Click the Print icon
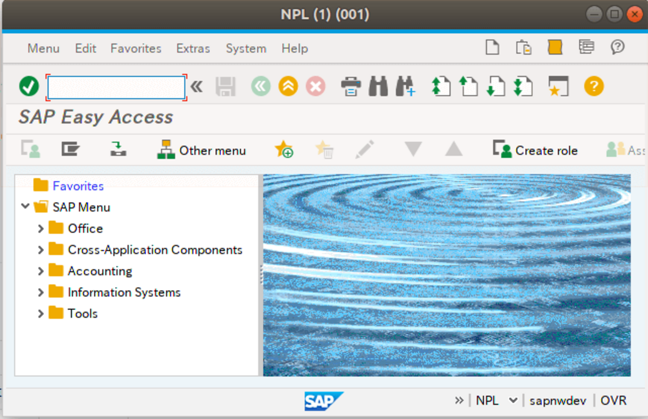Viewport: 648px width, 419px height. pyautogui.click(x=351, y=87)
